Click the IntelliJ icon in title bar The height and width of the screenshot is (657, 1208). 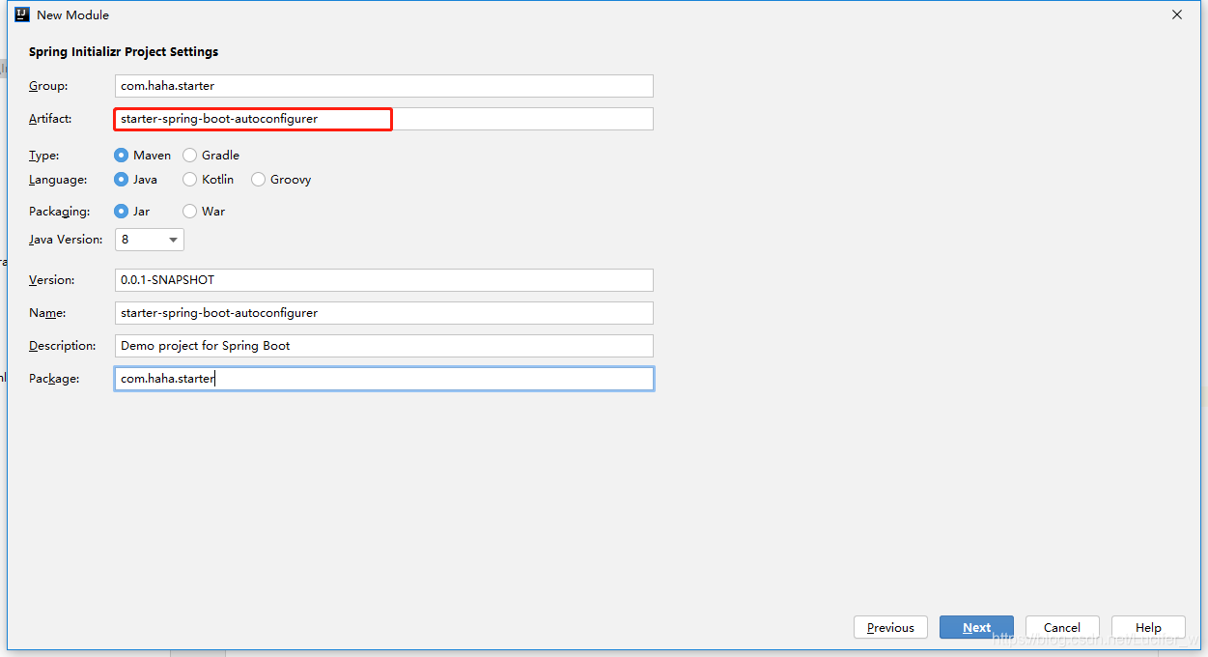(x=22, y=14)
